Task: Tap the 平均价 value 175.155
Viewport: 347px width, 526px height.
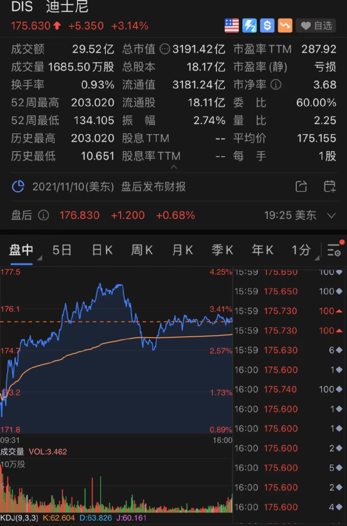Action: pyautogui.click(x=316, y=138)
